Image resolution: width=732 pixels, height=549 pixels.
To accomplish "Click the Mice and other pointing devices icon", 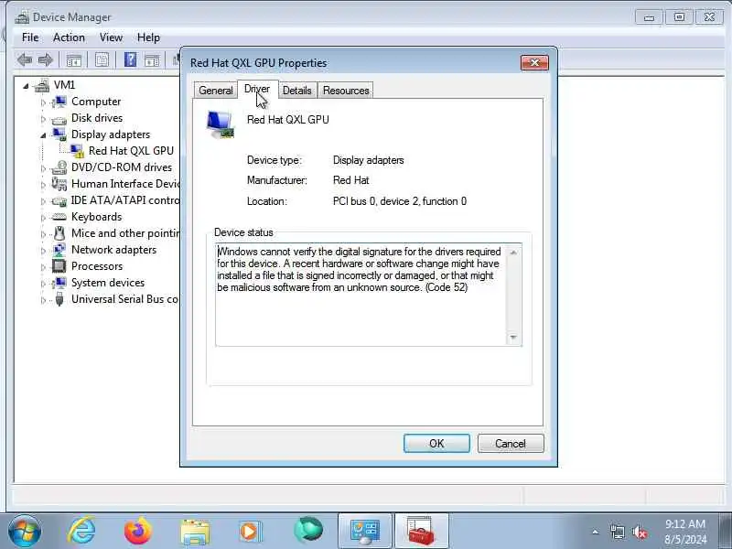I will coord(59,233).
